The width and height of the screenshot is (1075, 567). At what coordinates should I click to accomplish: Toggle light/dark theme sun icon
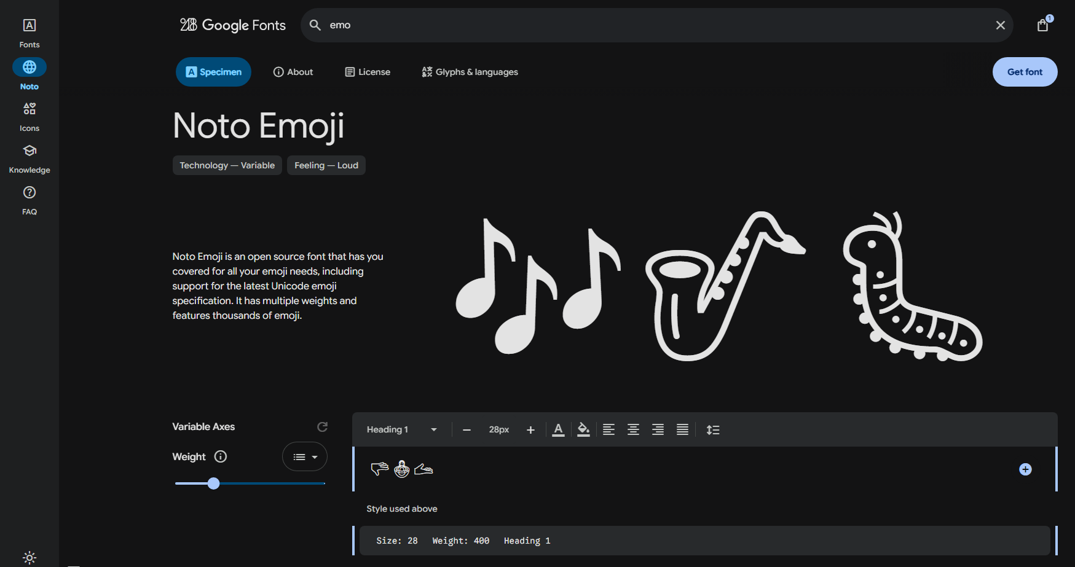pyautogui.click(x=30, y=558)
